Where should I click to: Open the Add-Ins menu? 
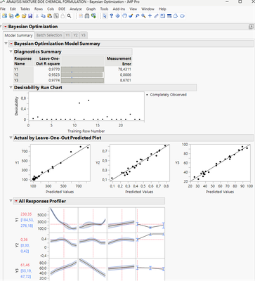(x=119, y=9)
